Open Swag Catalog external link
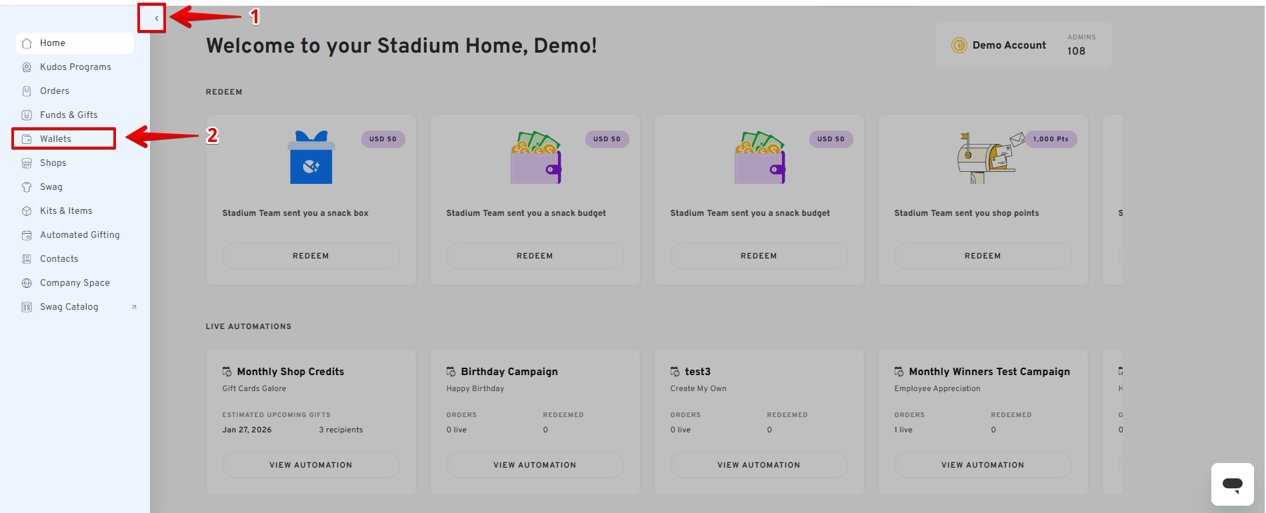The height and width of the screenshot is (513, 1266). (69, 307)
